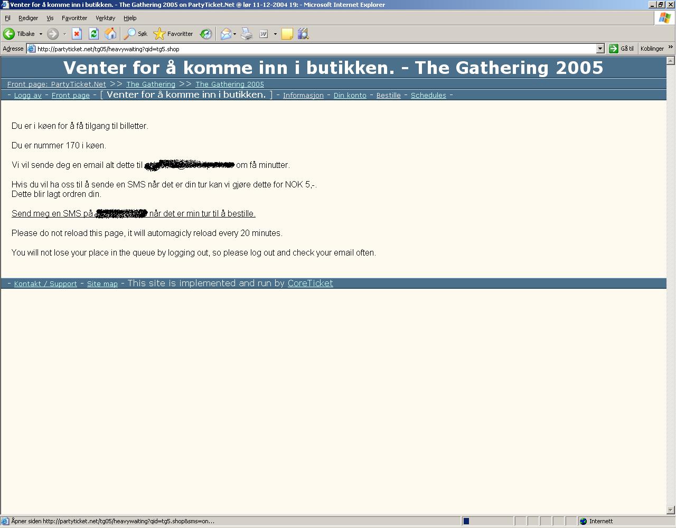Viewport: 676px width, 528px height.
Task: Click the 'Venter for å komme inn i butikken.' heading
Action: (333, 68)
